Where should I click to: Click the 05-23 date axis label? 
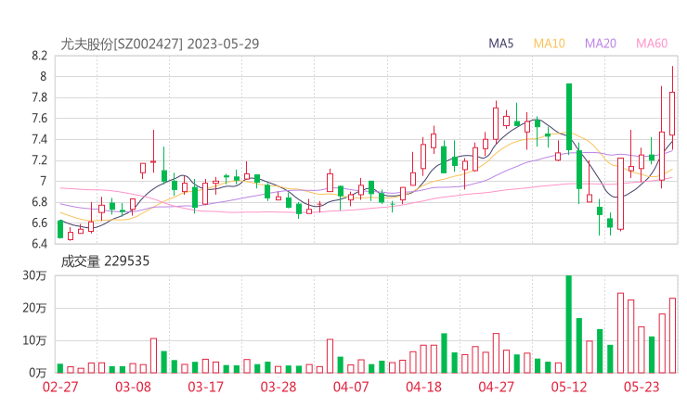642,387
